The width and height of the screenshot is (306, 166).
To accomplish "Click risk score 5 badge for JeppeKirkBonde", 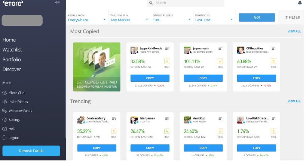I will [167, 61].
